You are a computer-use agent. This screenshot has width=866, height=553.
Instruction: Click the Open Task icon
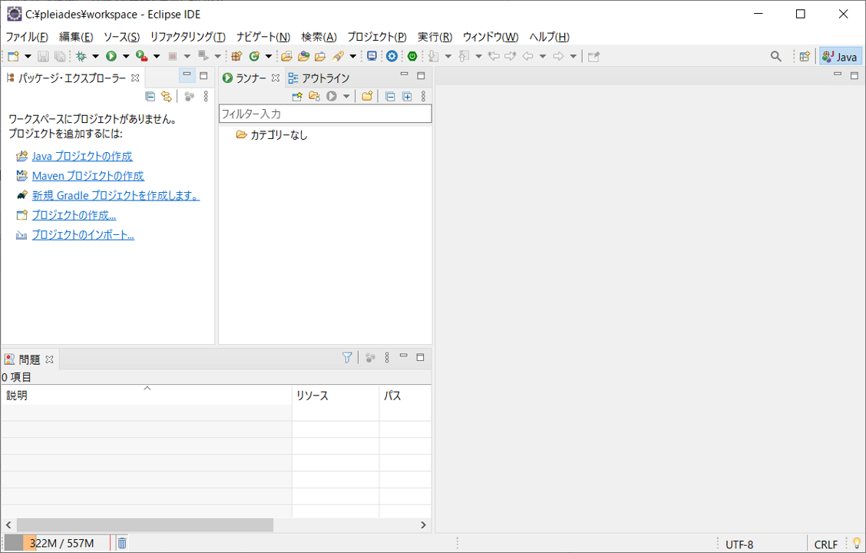coord(320,56)
